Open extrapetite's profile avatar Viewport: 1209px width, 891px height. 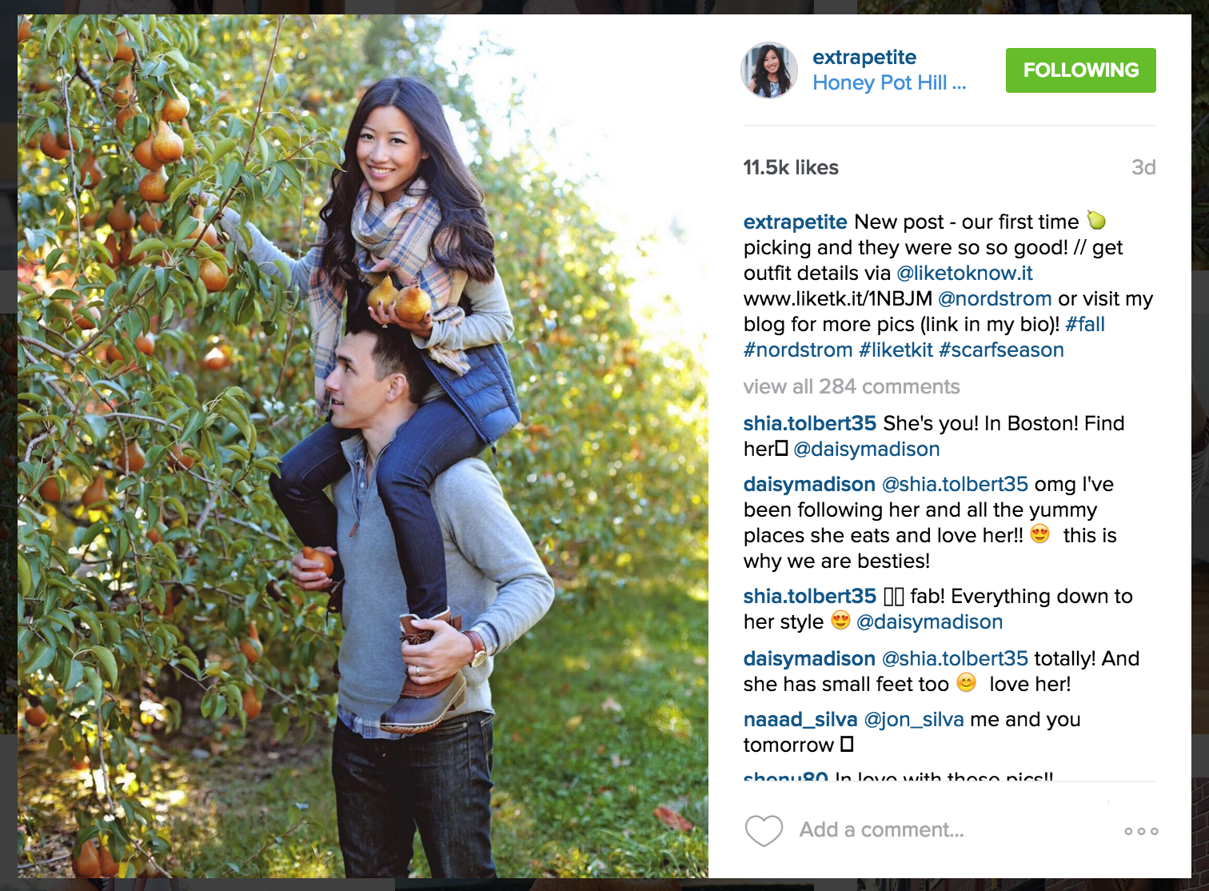point(769,70)
